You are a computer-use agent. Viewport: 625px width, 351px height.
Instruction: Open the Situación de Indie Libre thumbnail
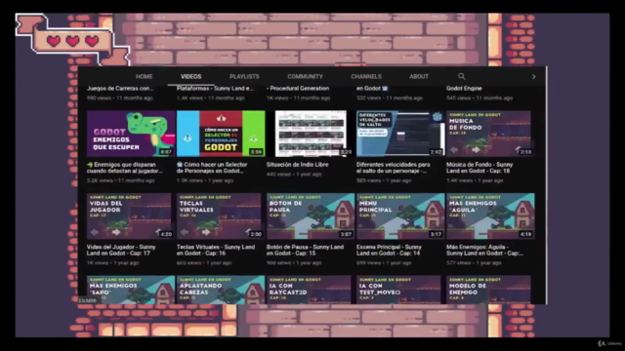311,134
